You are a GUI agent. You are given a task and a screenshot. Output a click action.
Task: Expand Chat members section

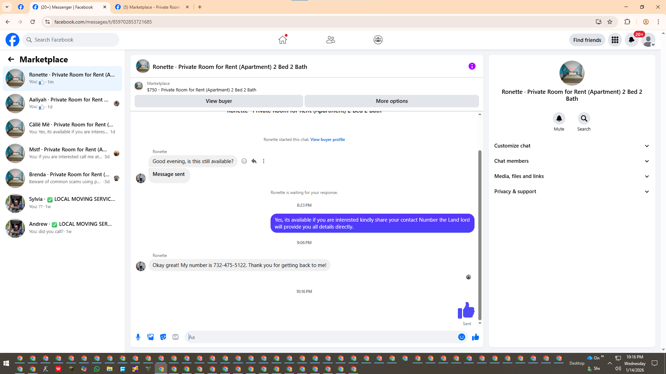coord(572,161)
